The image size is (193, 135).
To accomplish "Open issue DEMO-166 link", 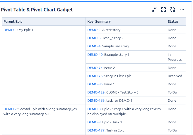I will point(96,101).
